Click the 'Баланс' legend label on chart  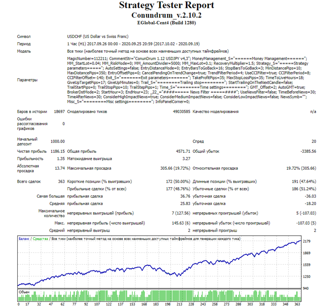point(24,239)
